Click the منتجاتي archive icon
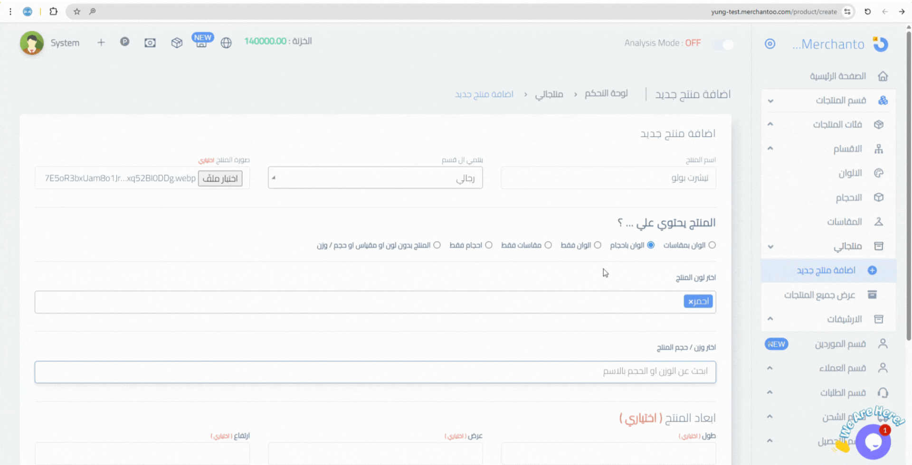Viewport: 912px width, 465px height. (x=879, y=246)
